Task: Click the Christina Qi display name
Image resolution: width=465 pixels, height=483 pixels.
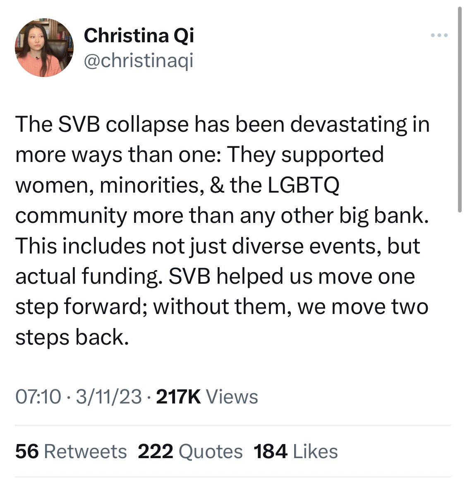Action: pyautogui.click(x=139, y=36)
